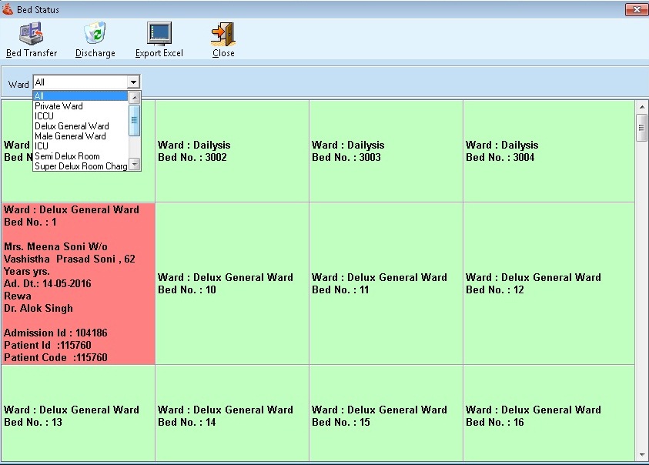Close the Bed Status window
The image size is (649, 465).
(635, 9)
